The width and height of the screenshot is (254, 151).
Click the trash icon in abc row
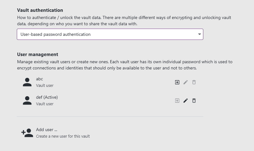pyautogui.click(x=194, y=82)
